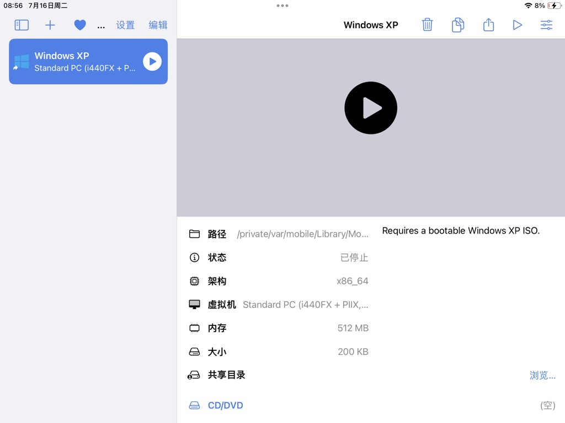This screenshot has width=565, height=423.
Task: Toggle the sidebar panel icon
Action: 22,25
